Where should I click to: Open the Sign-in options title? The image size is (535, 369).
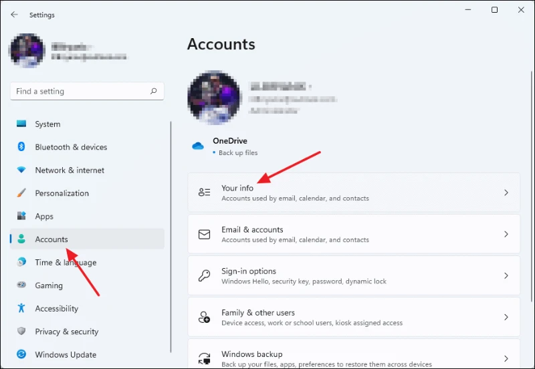coord(249,271)
